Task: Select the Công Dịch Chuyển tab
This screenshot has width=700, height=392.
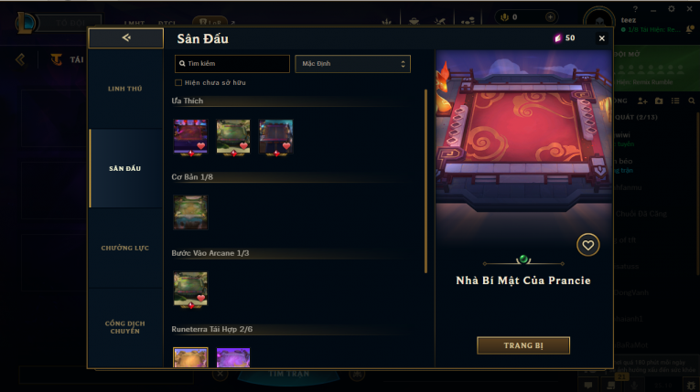Action: click(125, 327)
